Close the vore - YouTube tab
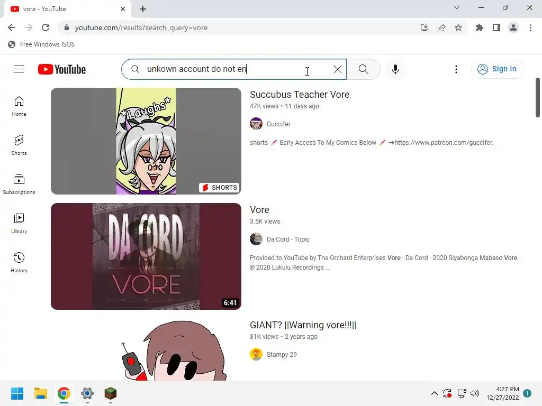This screenshot has width=542, height=406. click(x=123, y=9)
